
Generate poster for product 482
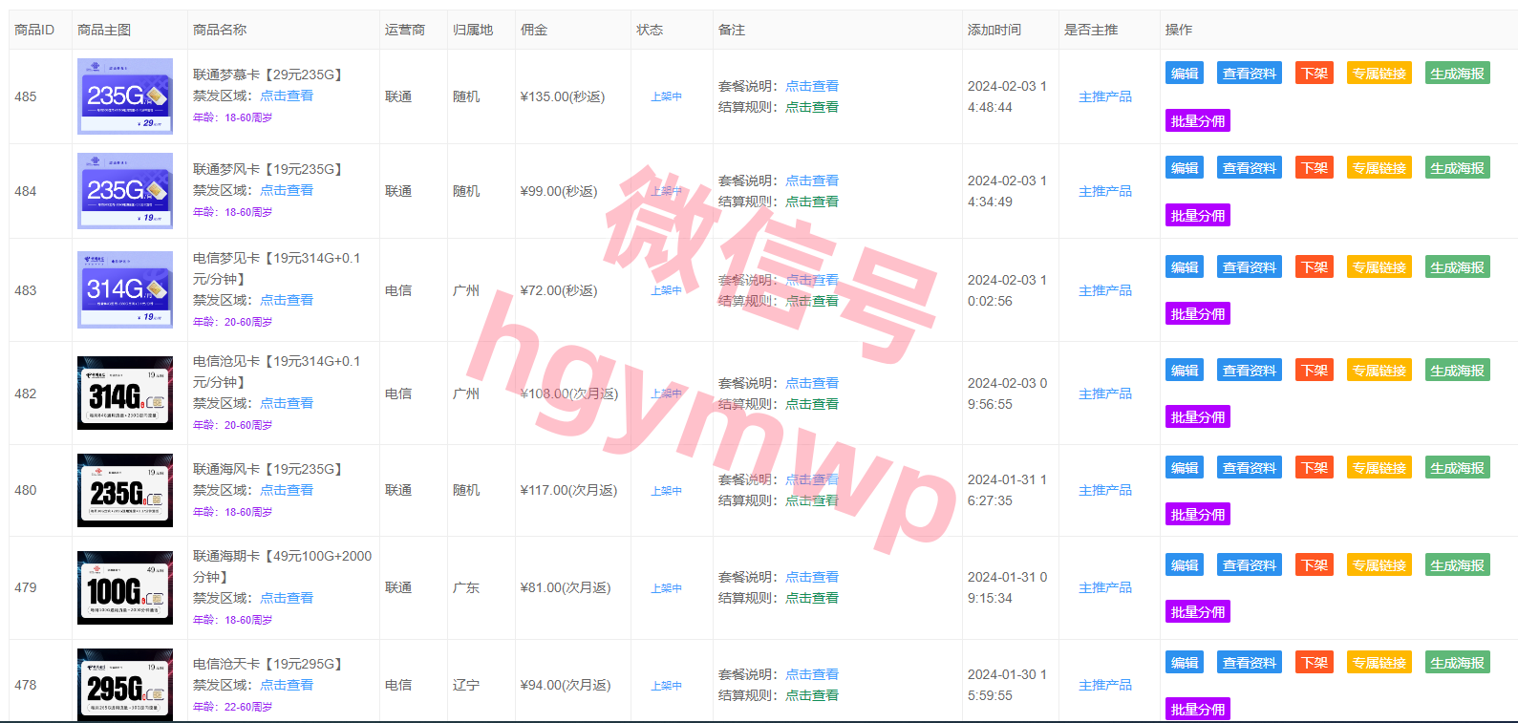(x=1458, y=371)
